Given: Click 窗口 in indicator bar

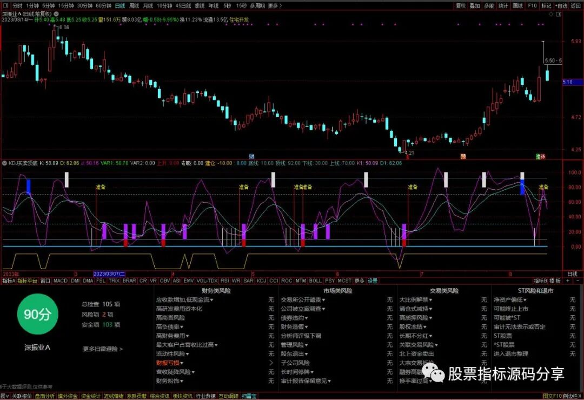Looking at the screenshot, I should [45, 281].
